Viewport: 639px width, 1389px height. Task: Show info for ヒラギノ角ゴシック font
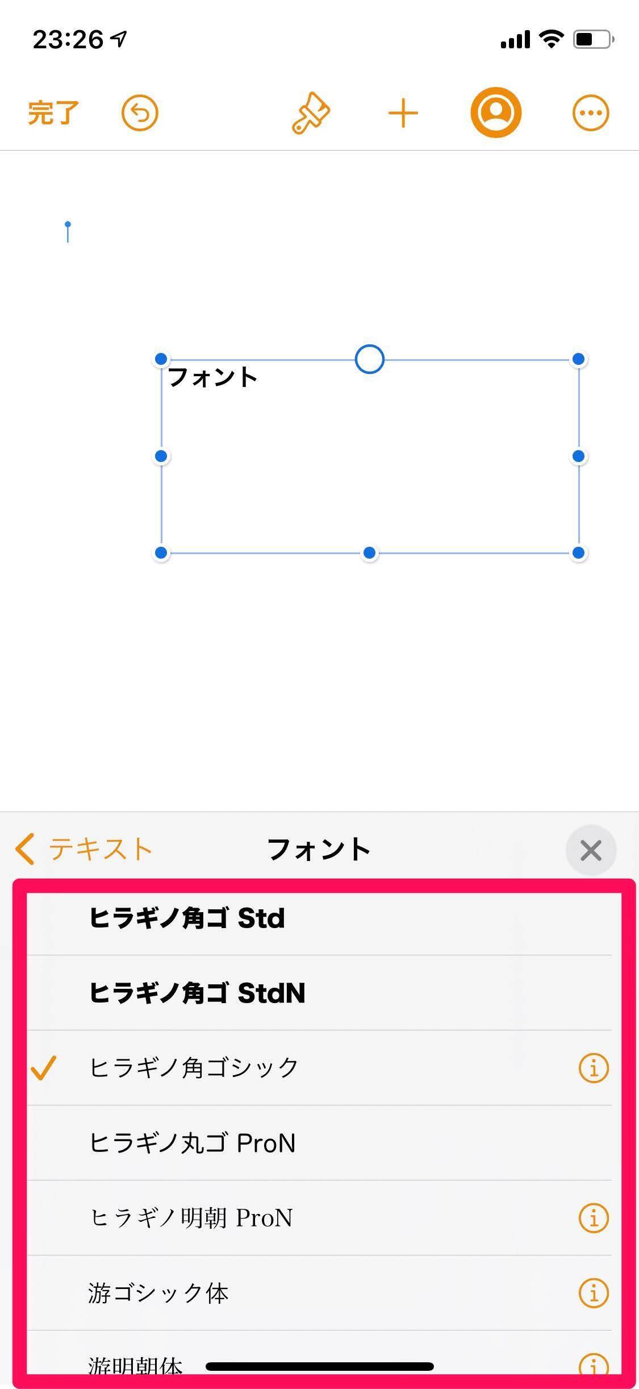pos(593,1068)
